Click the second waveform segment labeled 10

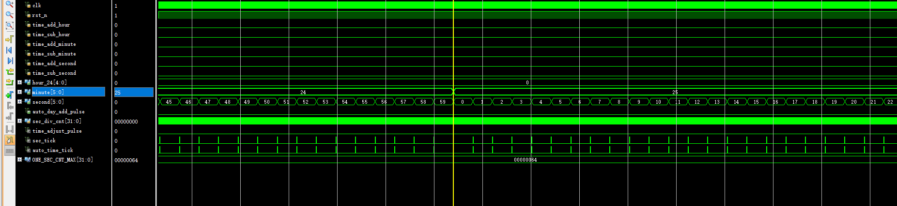click(658, 102)
